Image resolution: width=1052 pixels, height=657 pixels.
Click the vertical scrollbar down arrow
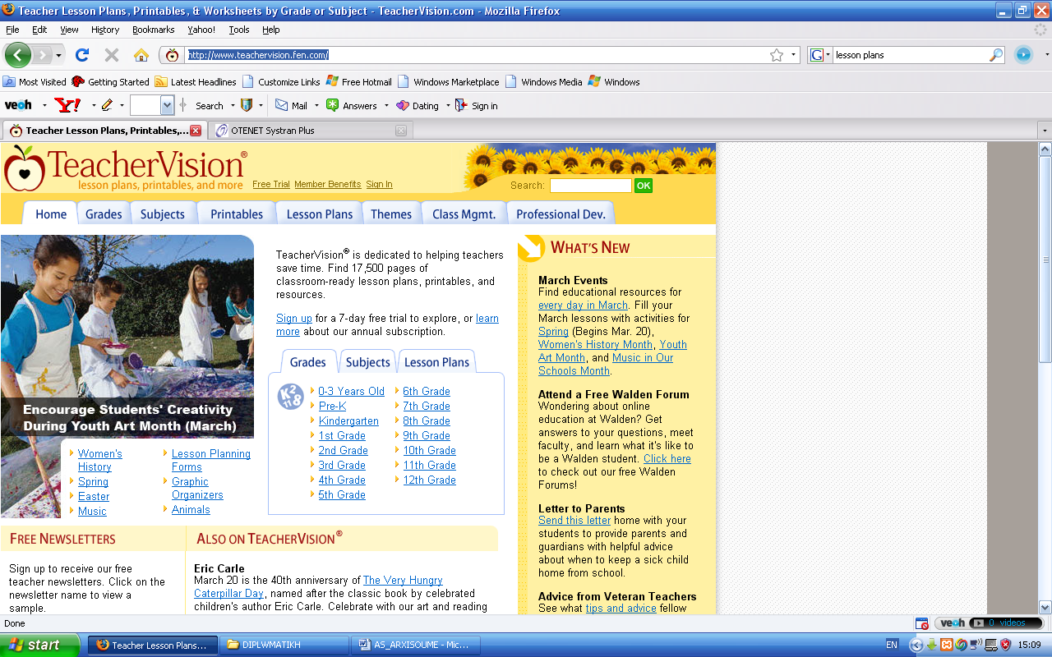coord(1045,608)
